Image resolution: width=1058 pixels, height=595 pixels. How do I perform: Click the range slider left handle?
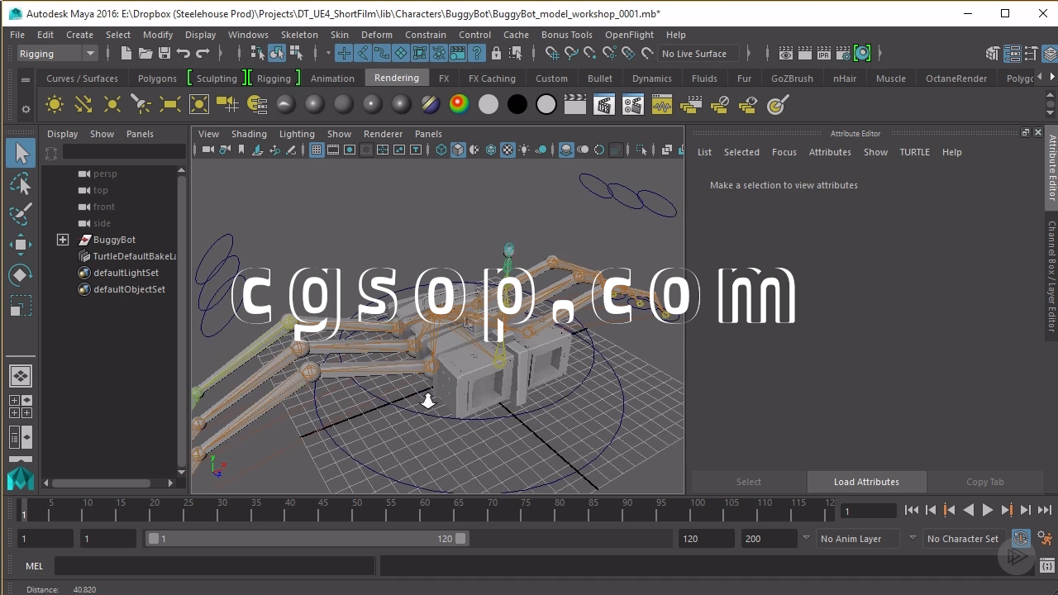pos(153,539)
